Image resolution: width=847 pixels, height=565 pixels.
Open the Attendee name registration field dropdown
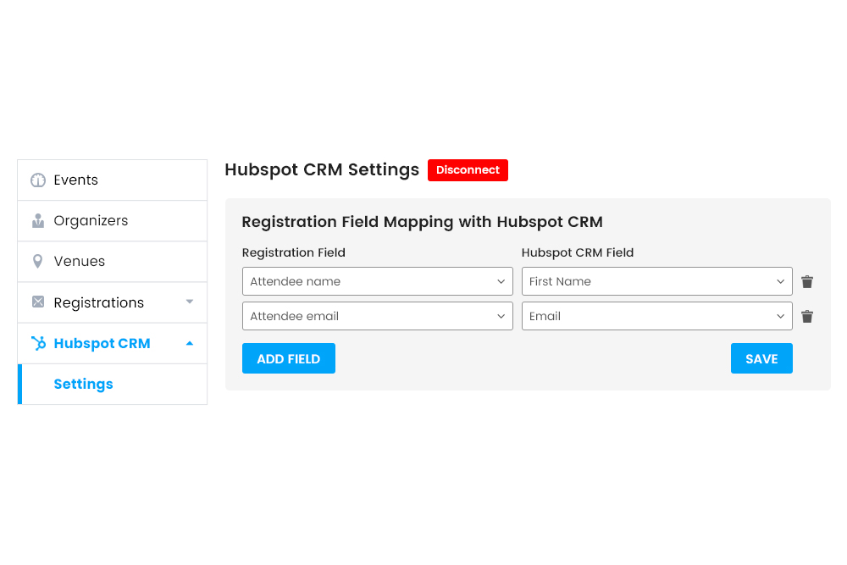pyautogui.click(x=377, y=281)
